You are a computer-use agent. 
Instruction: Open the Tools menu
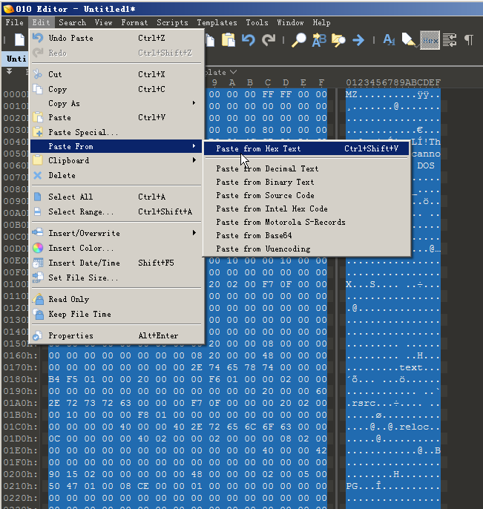tap(257, 23)
